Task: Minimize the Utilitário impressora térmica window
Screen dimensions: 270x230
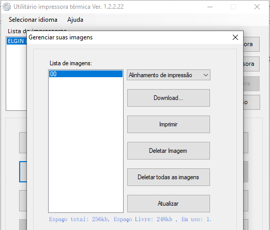Action: pyautogui.click(x=210, y=7)
